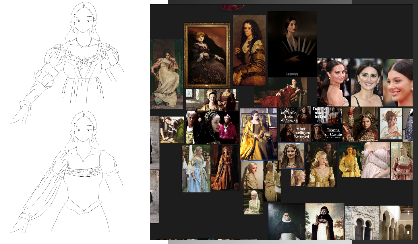This screenshot has width=418, height=244.
Task: Select blonde woman in gold gown with cross necklace
Action: click(321, 164)
